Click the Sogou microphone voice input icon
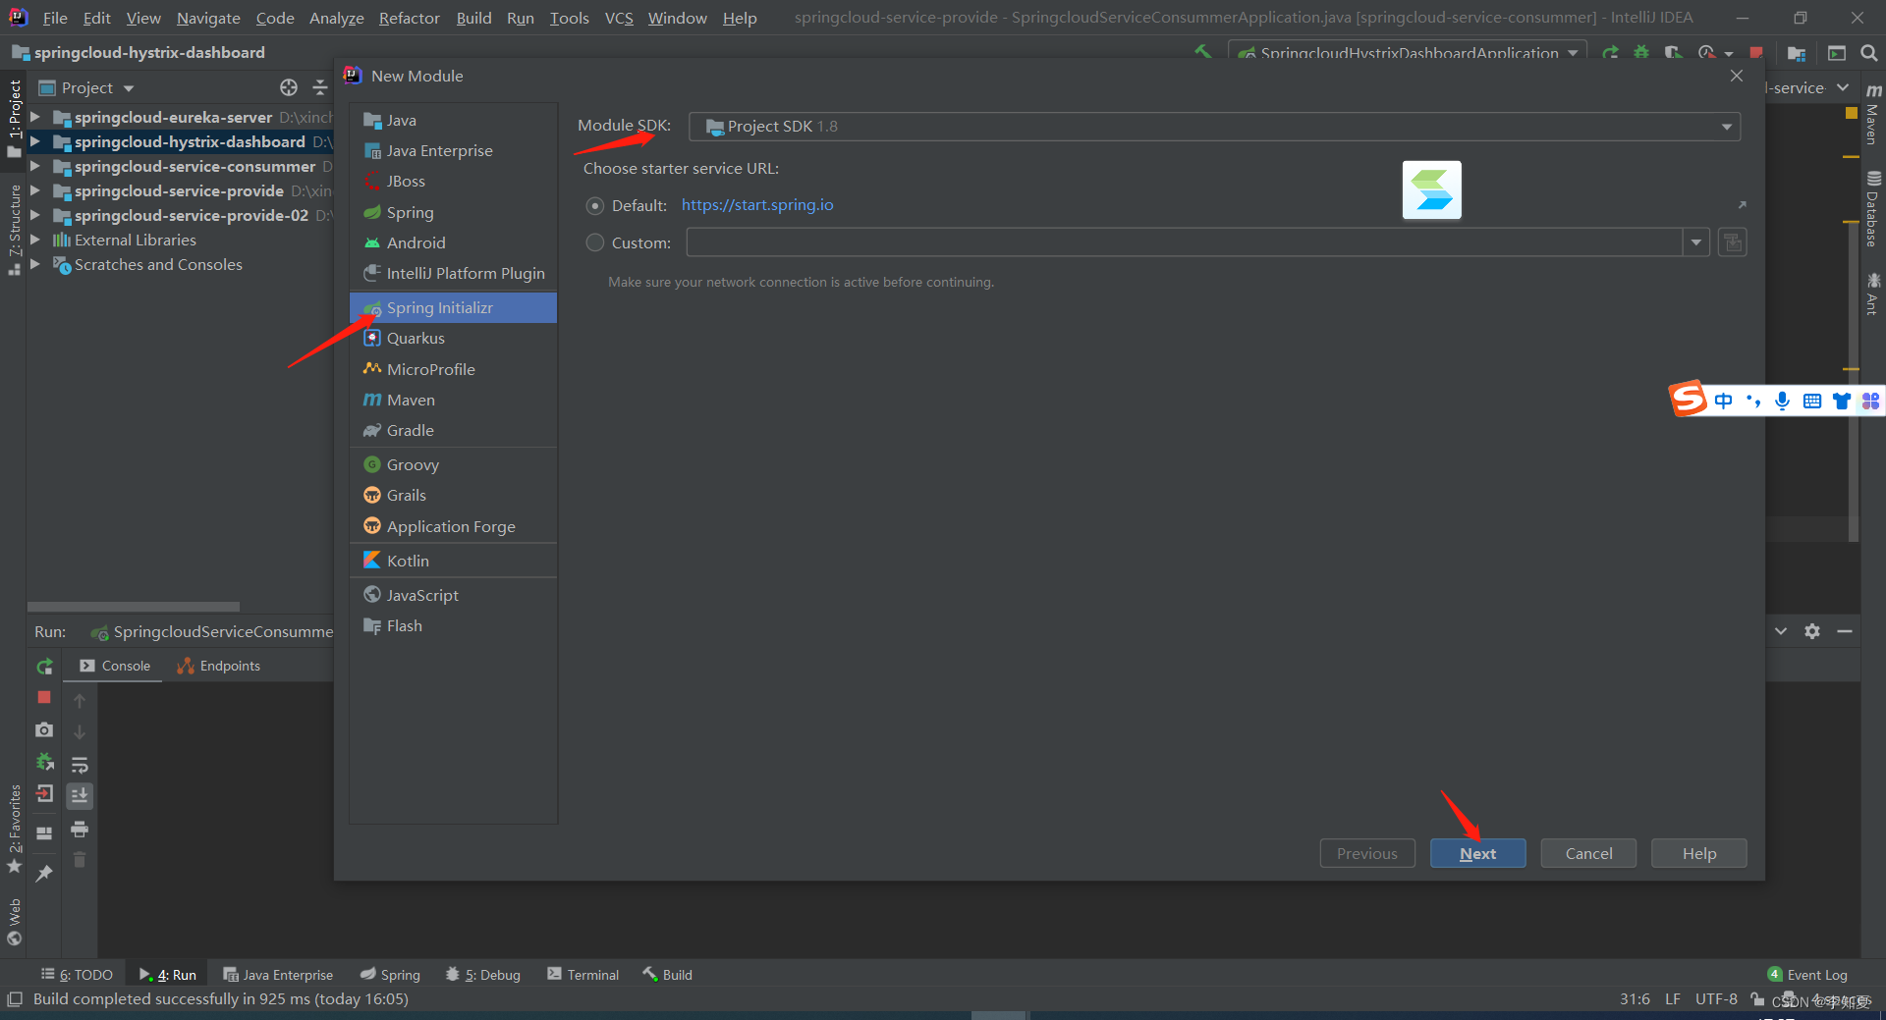This screenshot has width=1886, height=1020. tap(1782, 401)
